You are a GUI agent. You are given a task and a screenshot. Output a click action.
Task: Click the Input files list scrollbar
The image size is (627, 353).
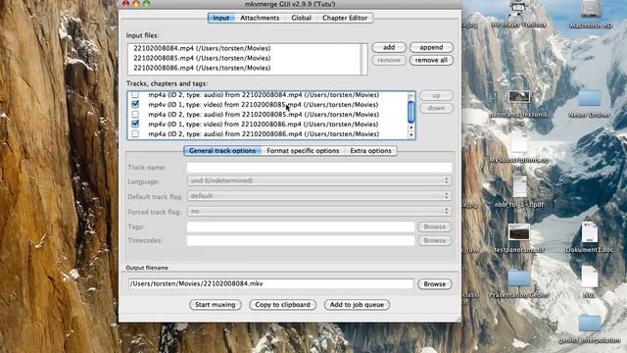pos(363,59)
